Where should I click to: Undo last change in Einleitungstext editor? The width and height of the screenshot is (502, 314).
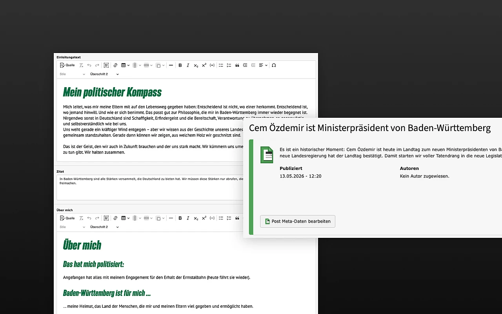[89, 65]
